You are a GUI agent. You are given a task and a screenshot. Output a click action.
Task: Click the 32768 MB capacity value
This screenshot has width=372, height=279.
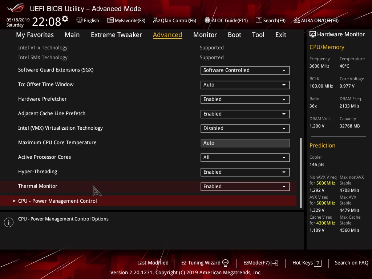pos(349,126)
